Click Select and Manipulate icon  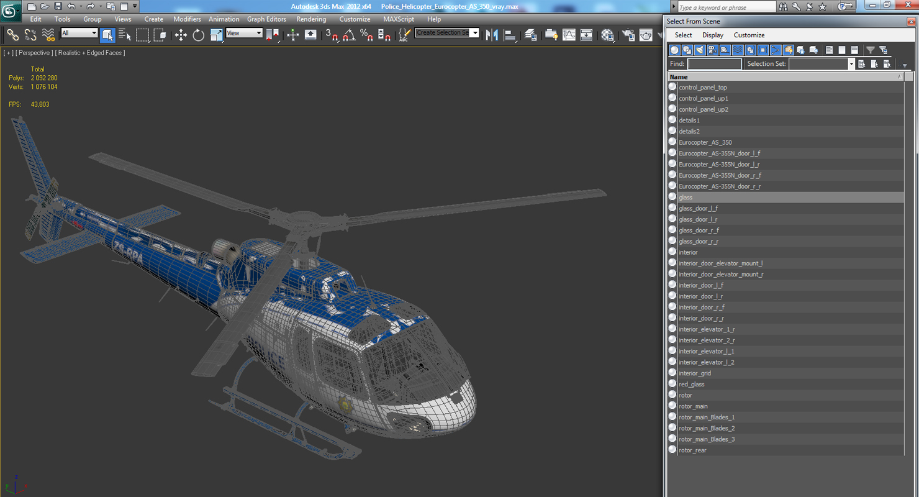(x=293, y=35)
